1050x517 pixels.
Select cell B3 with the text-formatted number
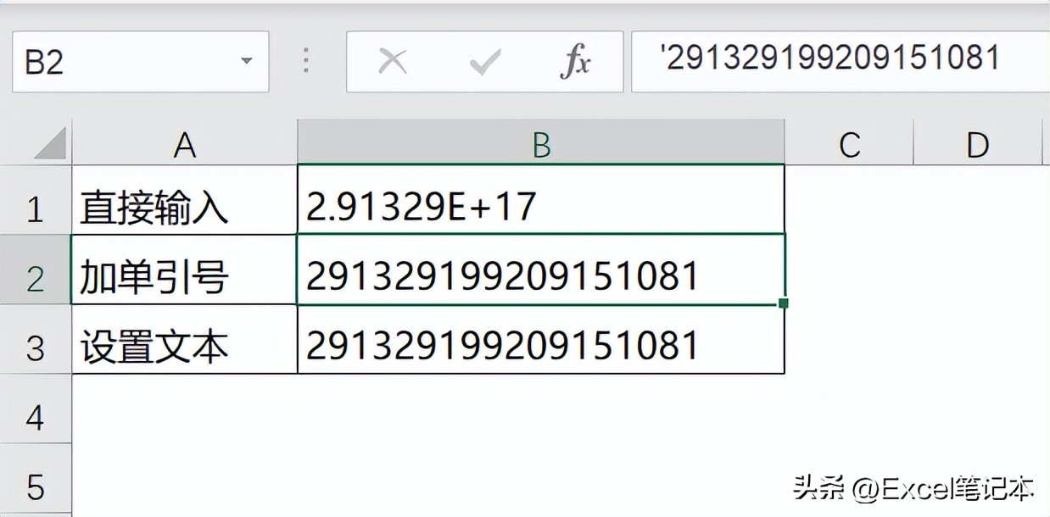pyautogui.click(x=541, y=347)
